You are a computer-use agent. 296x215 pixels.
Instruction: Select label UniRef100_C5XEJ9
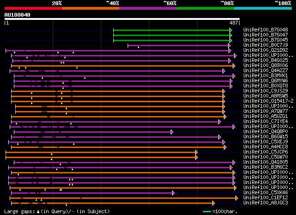265,141
